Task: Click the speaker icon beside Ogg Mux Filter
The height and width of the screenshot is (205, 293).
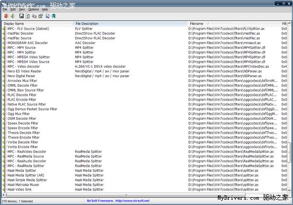Action: point(4,114)
